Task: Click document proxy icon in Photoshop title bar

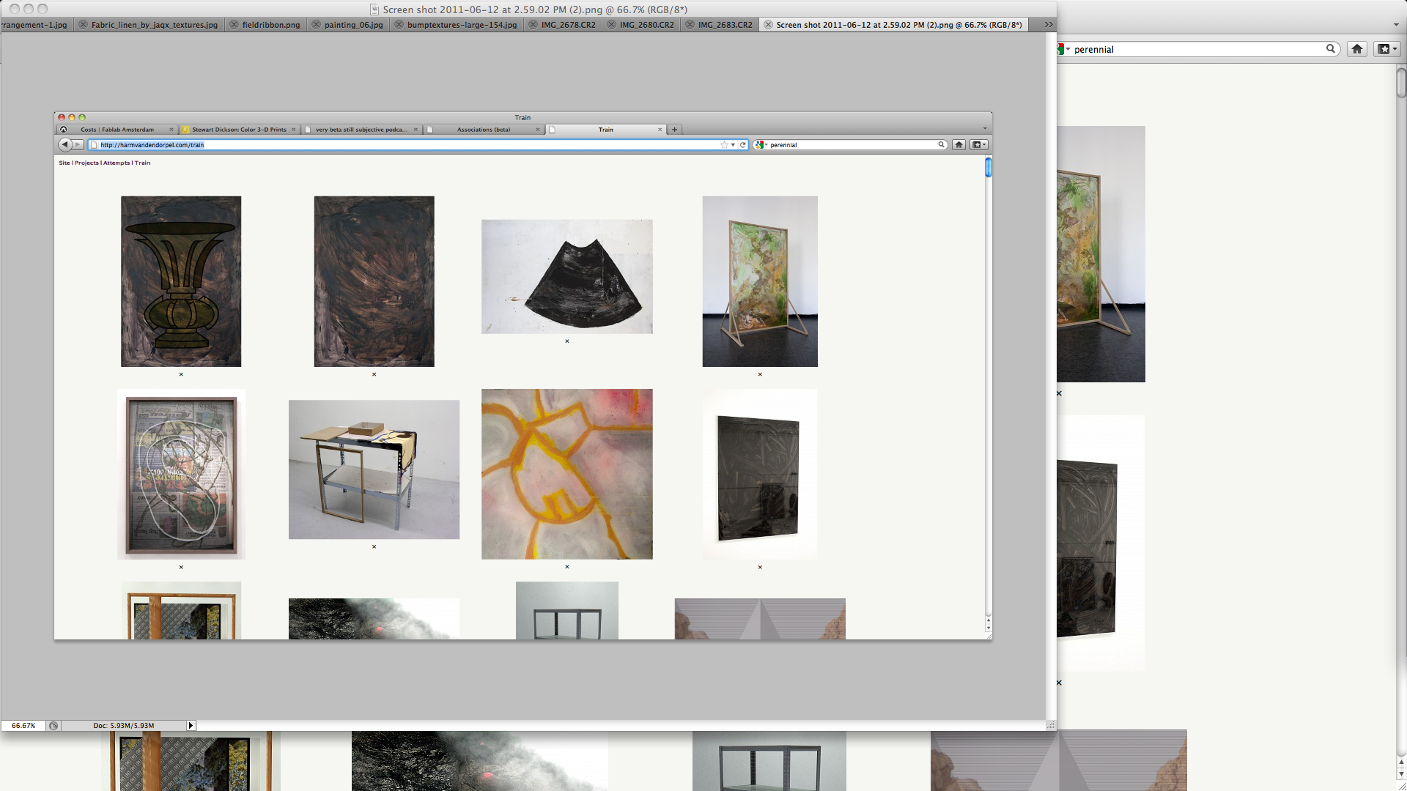Action: [x=374, y=10]
